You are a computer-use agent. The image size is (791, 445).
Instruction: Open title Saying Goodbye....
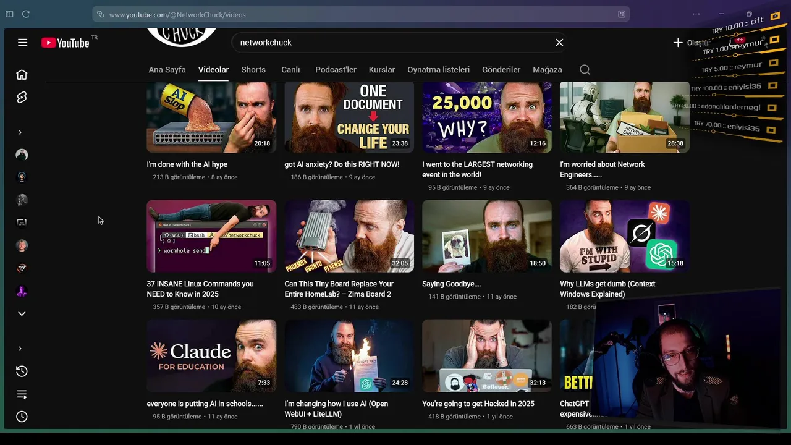coord(452,284)
